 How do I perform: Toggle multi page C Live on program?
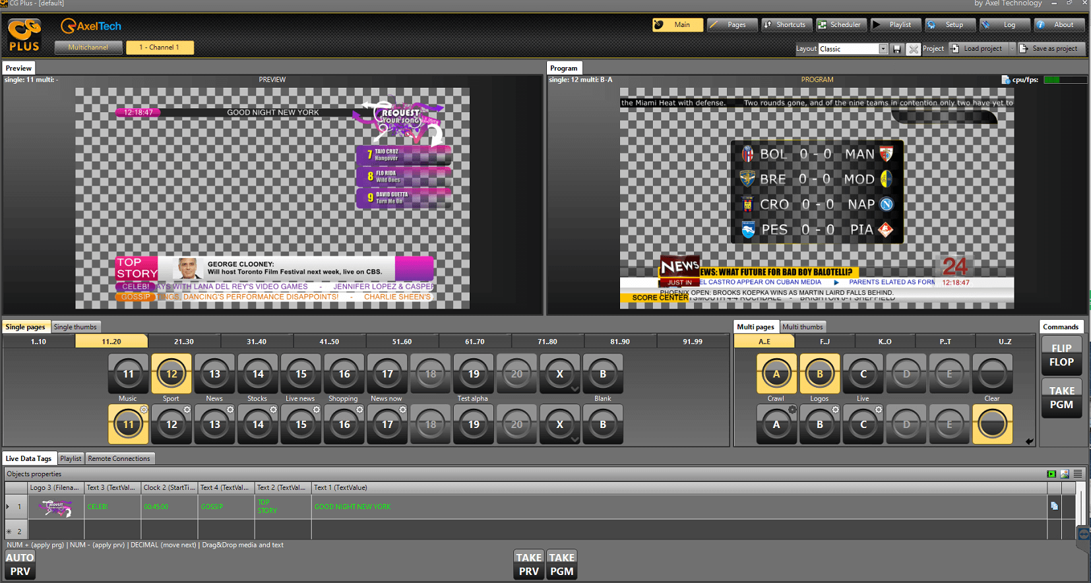(863, 374)
